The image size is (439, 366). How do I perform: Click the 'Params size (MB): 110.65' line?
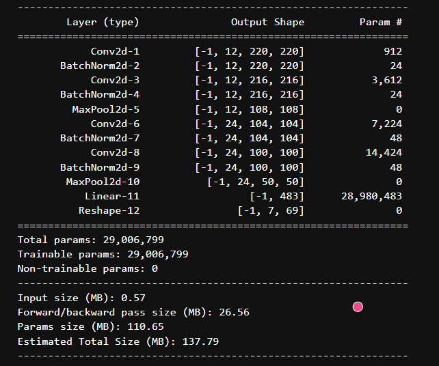click(x=91, y=326)
